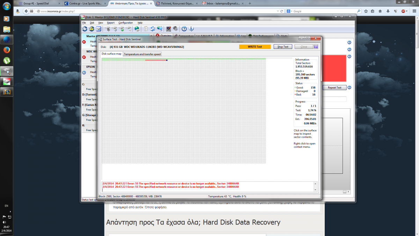
Task: Open the Disk menu
Action: coord(92,23)
